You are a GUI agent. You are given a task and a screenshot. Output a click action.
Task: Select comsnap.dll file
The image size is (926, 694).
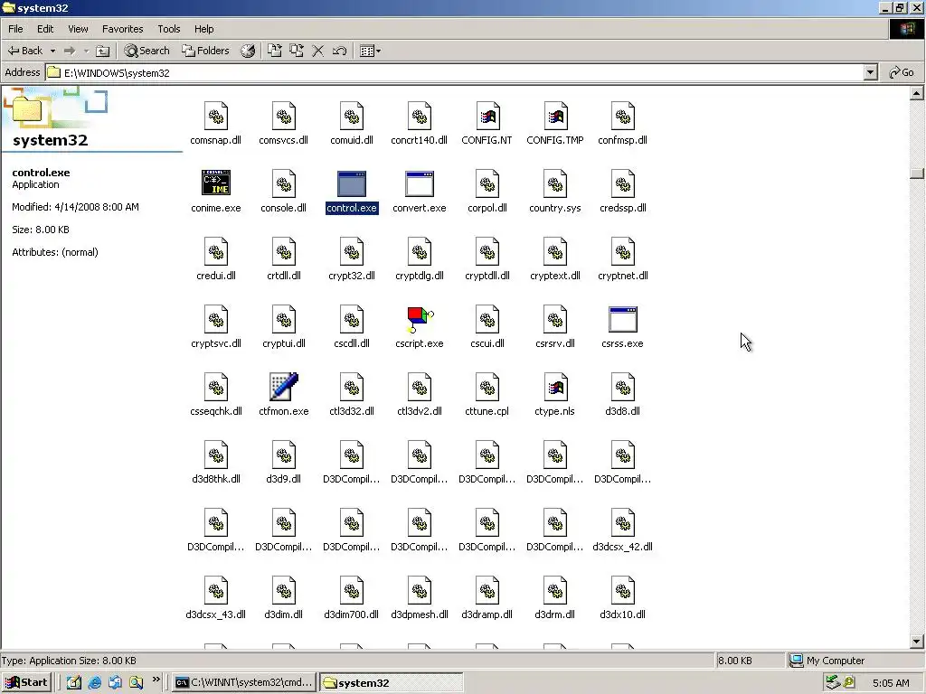point(216,123)
